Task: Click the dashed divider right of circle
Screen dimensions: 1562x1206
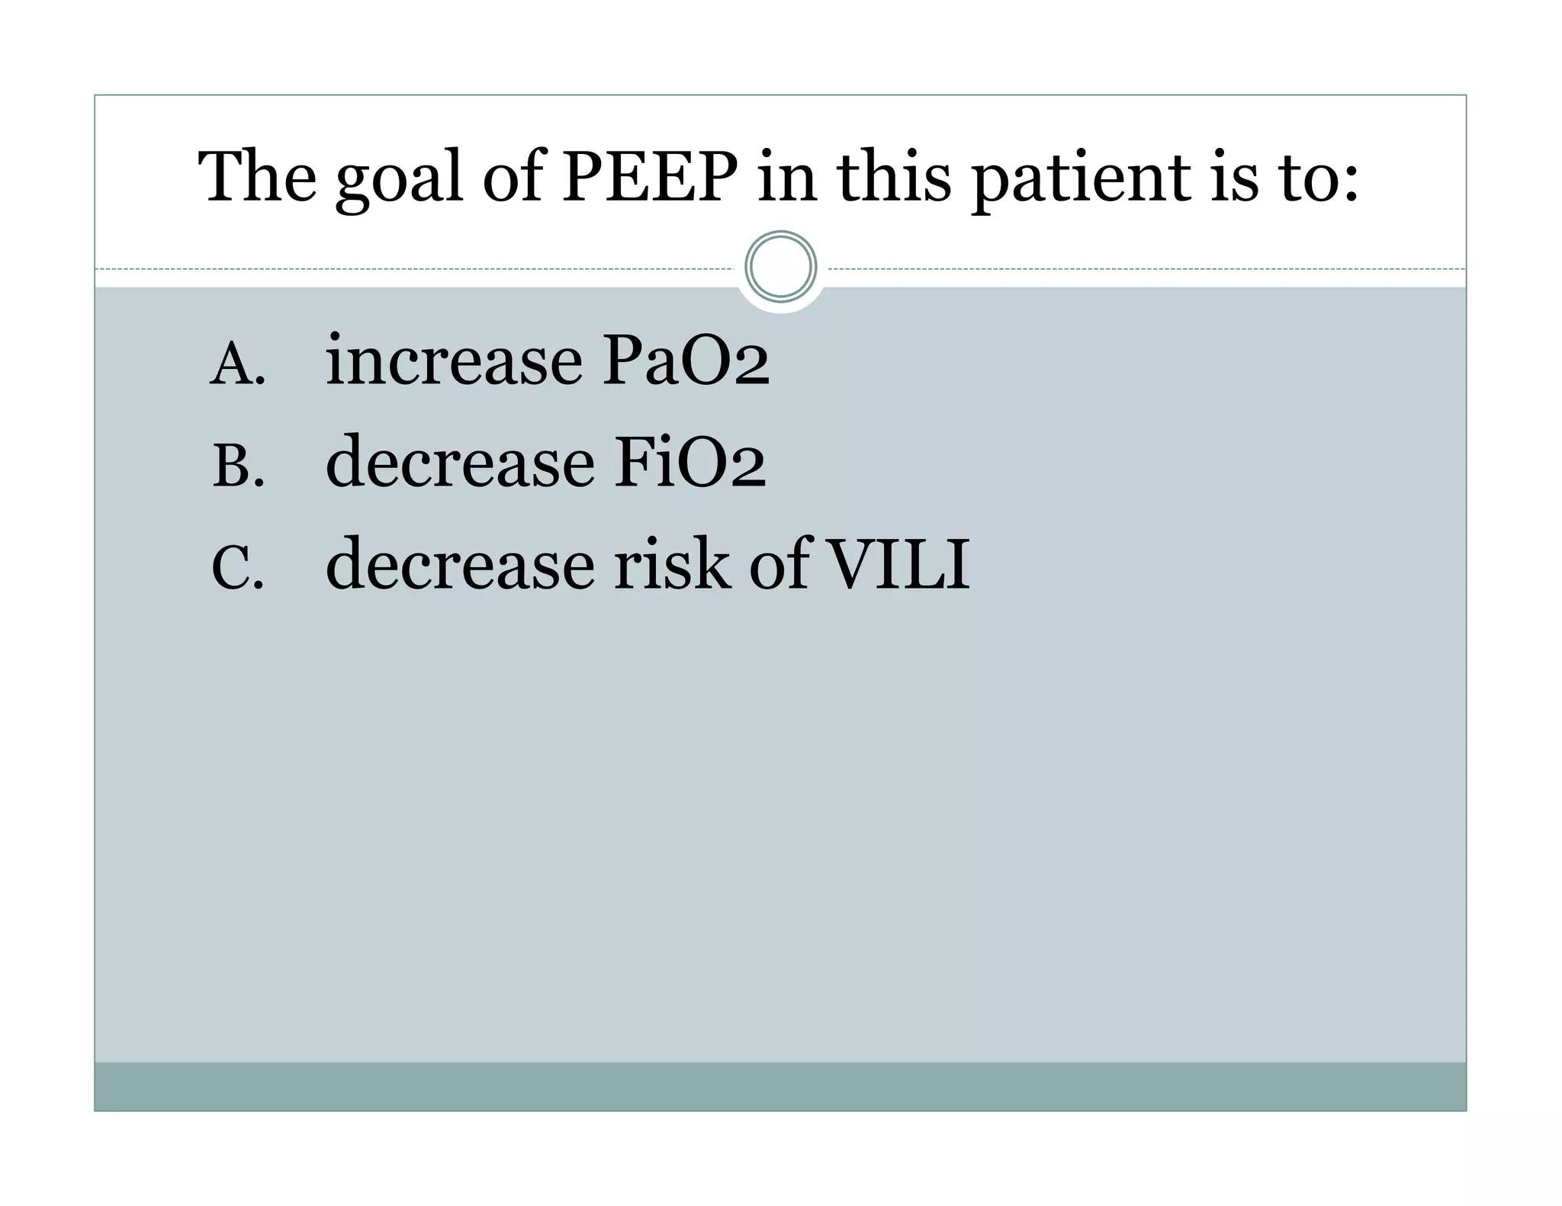Action: tap(1146, 269)
